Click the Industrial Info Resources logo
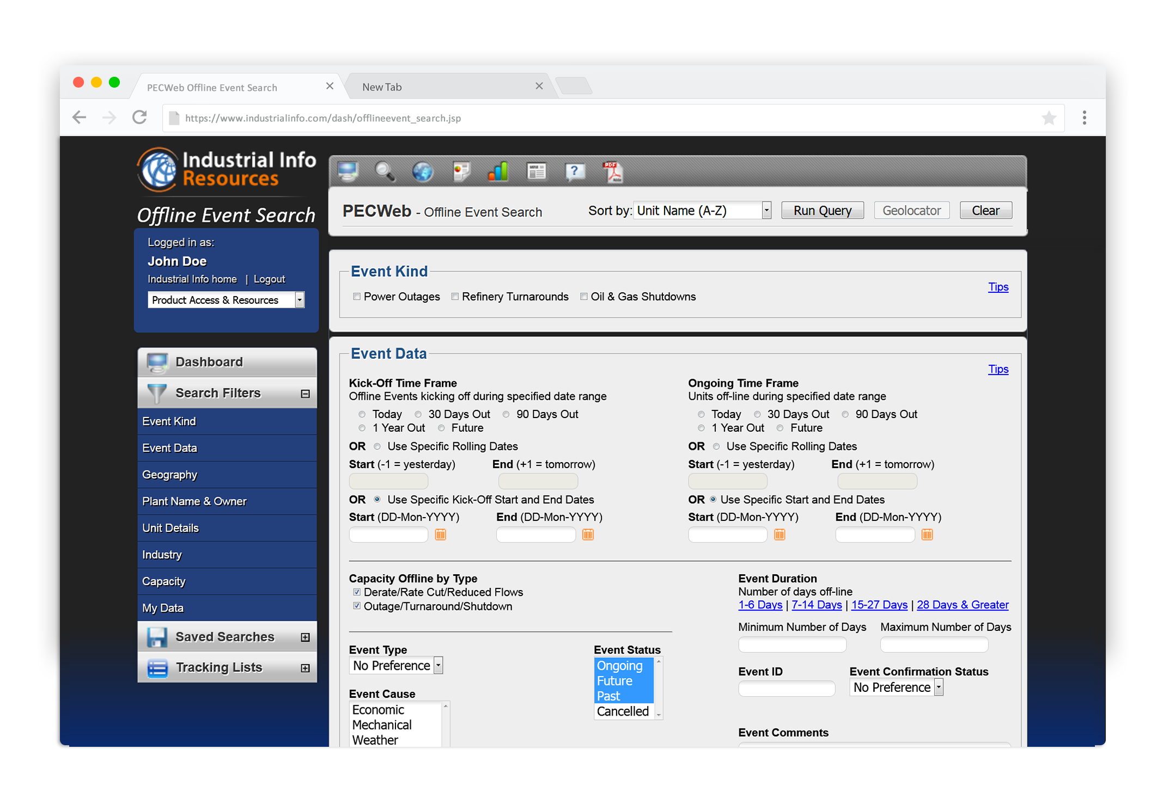This screenshot has width=1169, height=792. 226,169
